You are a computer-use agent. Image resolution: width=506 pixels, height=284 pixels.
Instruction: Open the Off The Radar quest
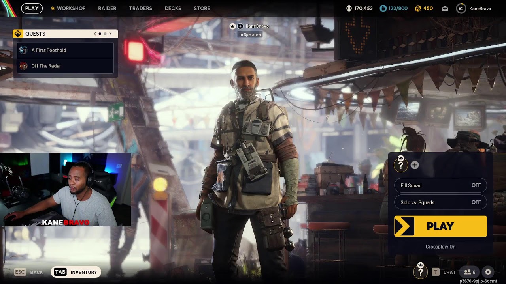pos(66,66)
